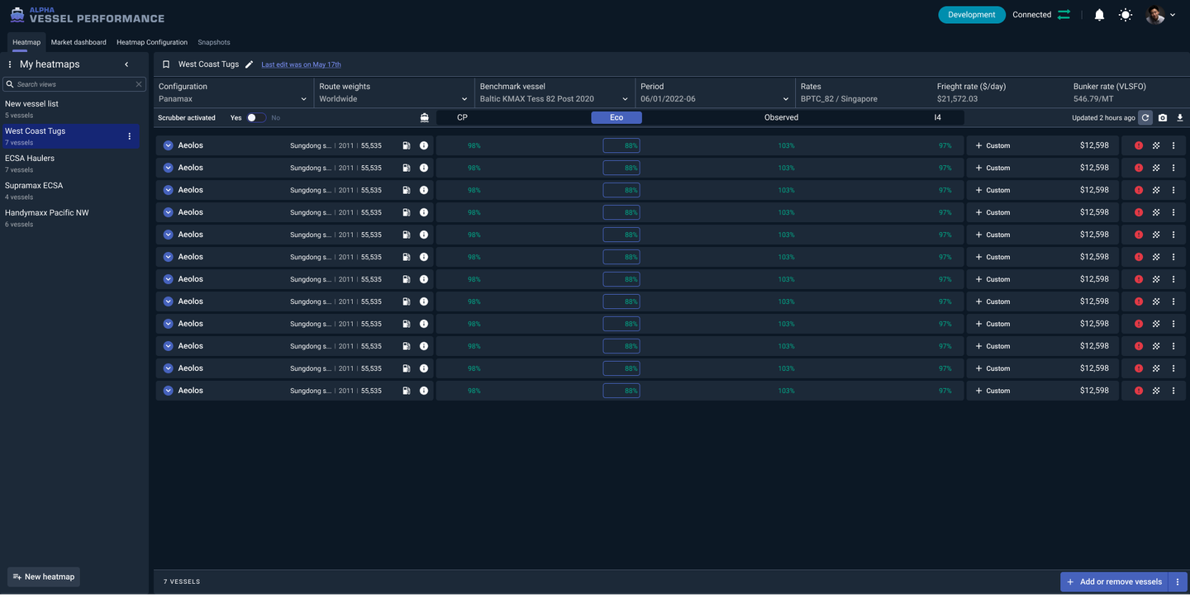
Task: Click the Development environment badge
Action: [x=972, y=15]
